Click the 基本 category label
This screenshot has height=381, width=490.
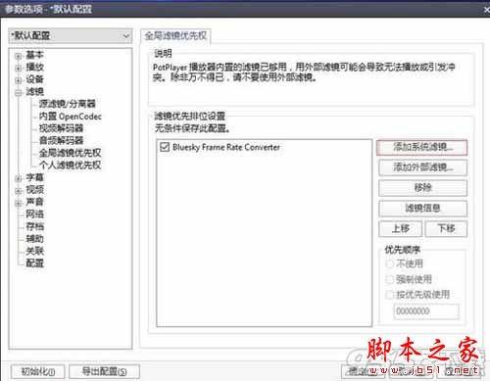[34, 55]
